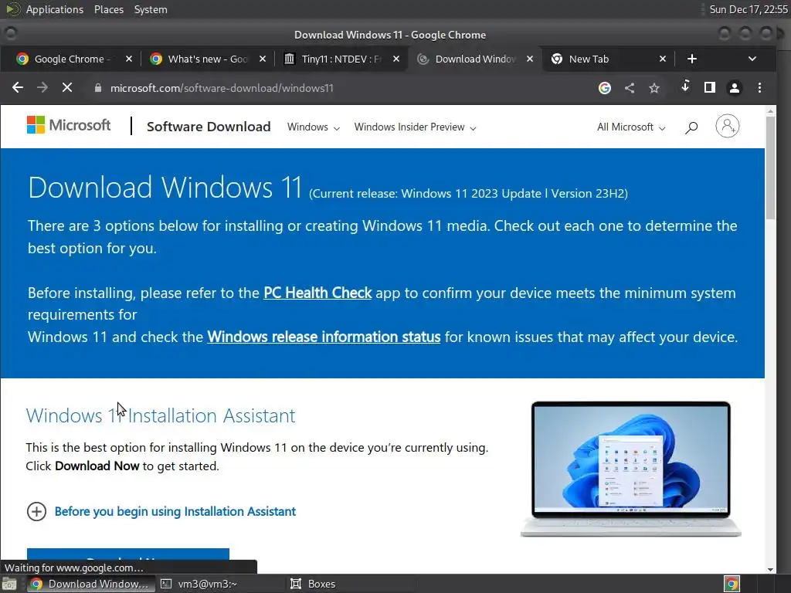
Task: Close the What's new tab
Action: pyautogui.click(x=263, y=59)
